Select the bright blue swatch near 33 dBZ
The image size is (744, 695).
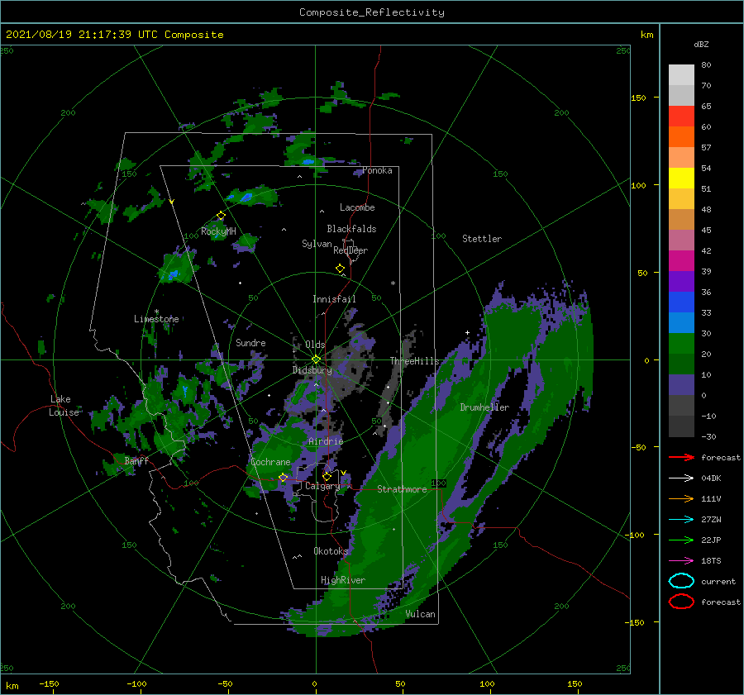click(x=681, y=302)
